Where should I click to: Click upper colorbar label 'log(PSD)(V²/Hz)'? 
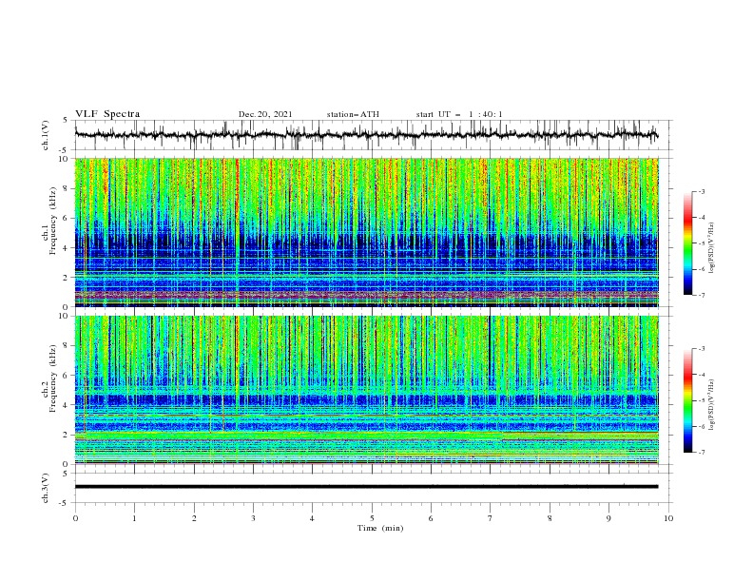(x=712, y=248)
